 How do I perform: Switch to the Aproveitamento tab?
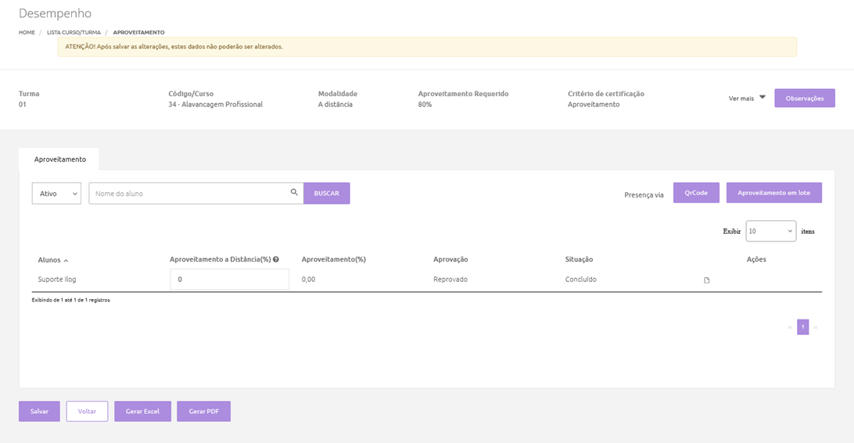pyautogui.click(x=59, y=159)
